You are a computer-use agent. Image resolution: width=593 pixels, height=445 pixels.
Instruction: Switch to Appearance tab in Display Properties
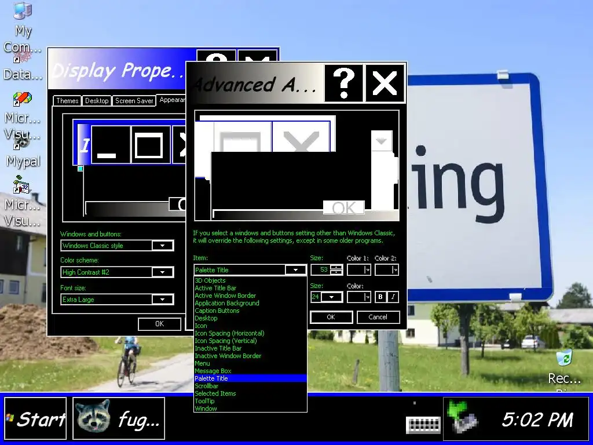pos(172,100)
